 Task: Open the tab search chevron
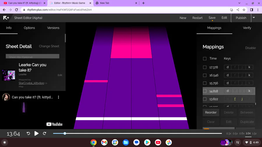239,3
